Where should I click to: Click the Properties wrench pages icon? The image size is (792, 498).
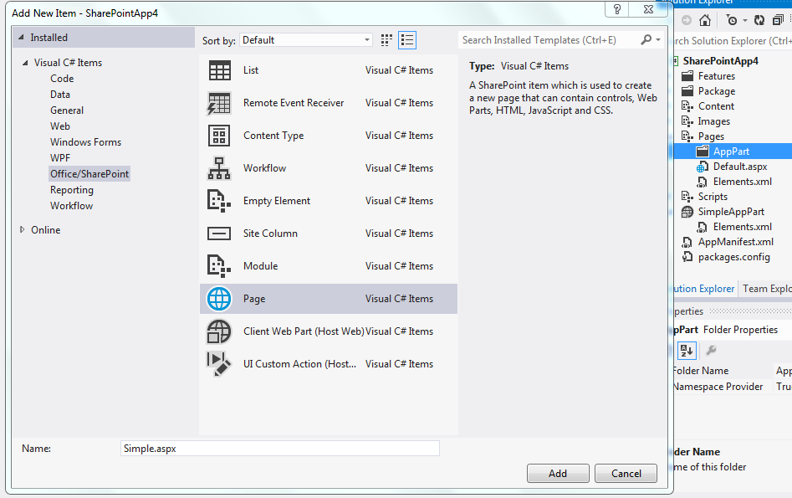tap(711, 351)
